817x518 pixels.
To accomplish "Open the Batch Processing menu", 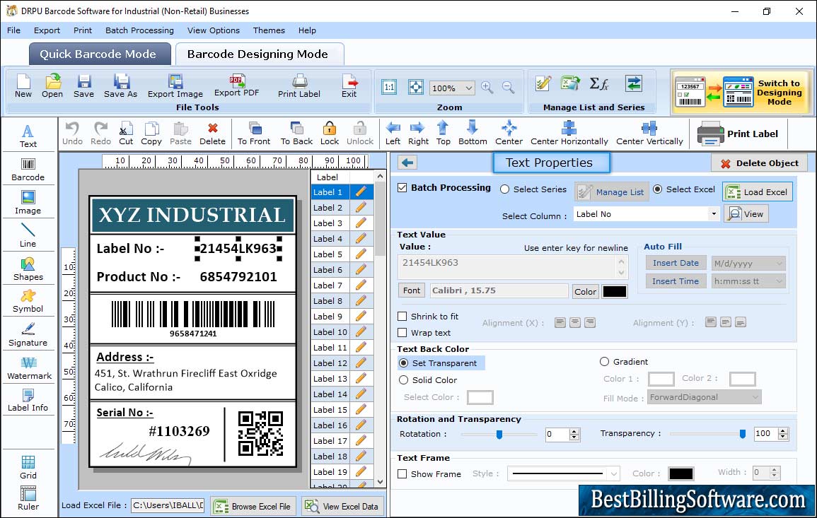I will [139, 30].
